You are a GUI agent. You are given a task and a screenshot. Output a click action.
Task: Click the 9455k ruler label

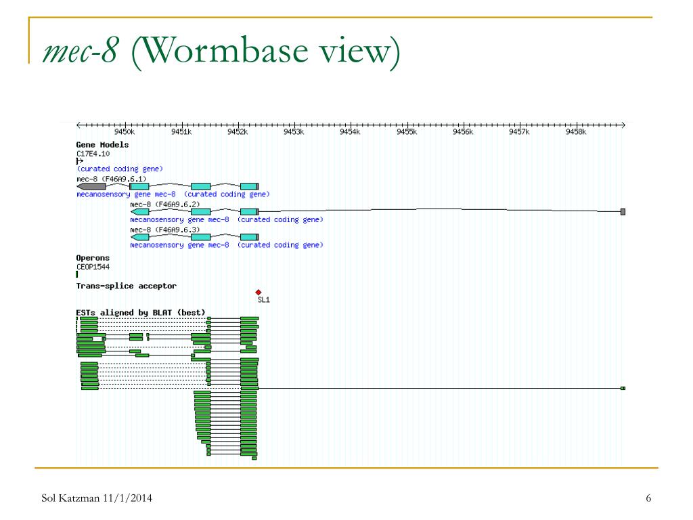[407, 132]
